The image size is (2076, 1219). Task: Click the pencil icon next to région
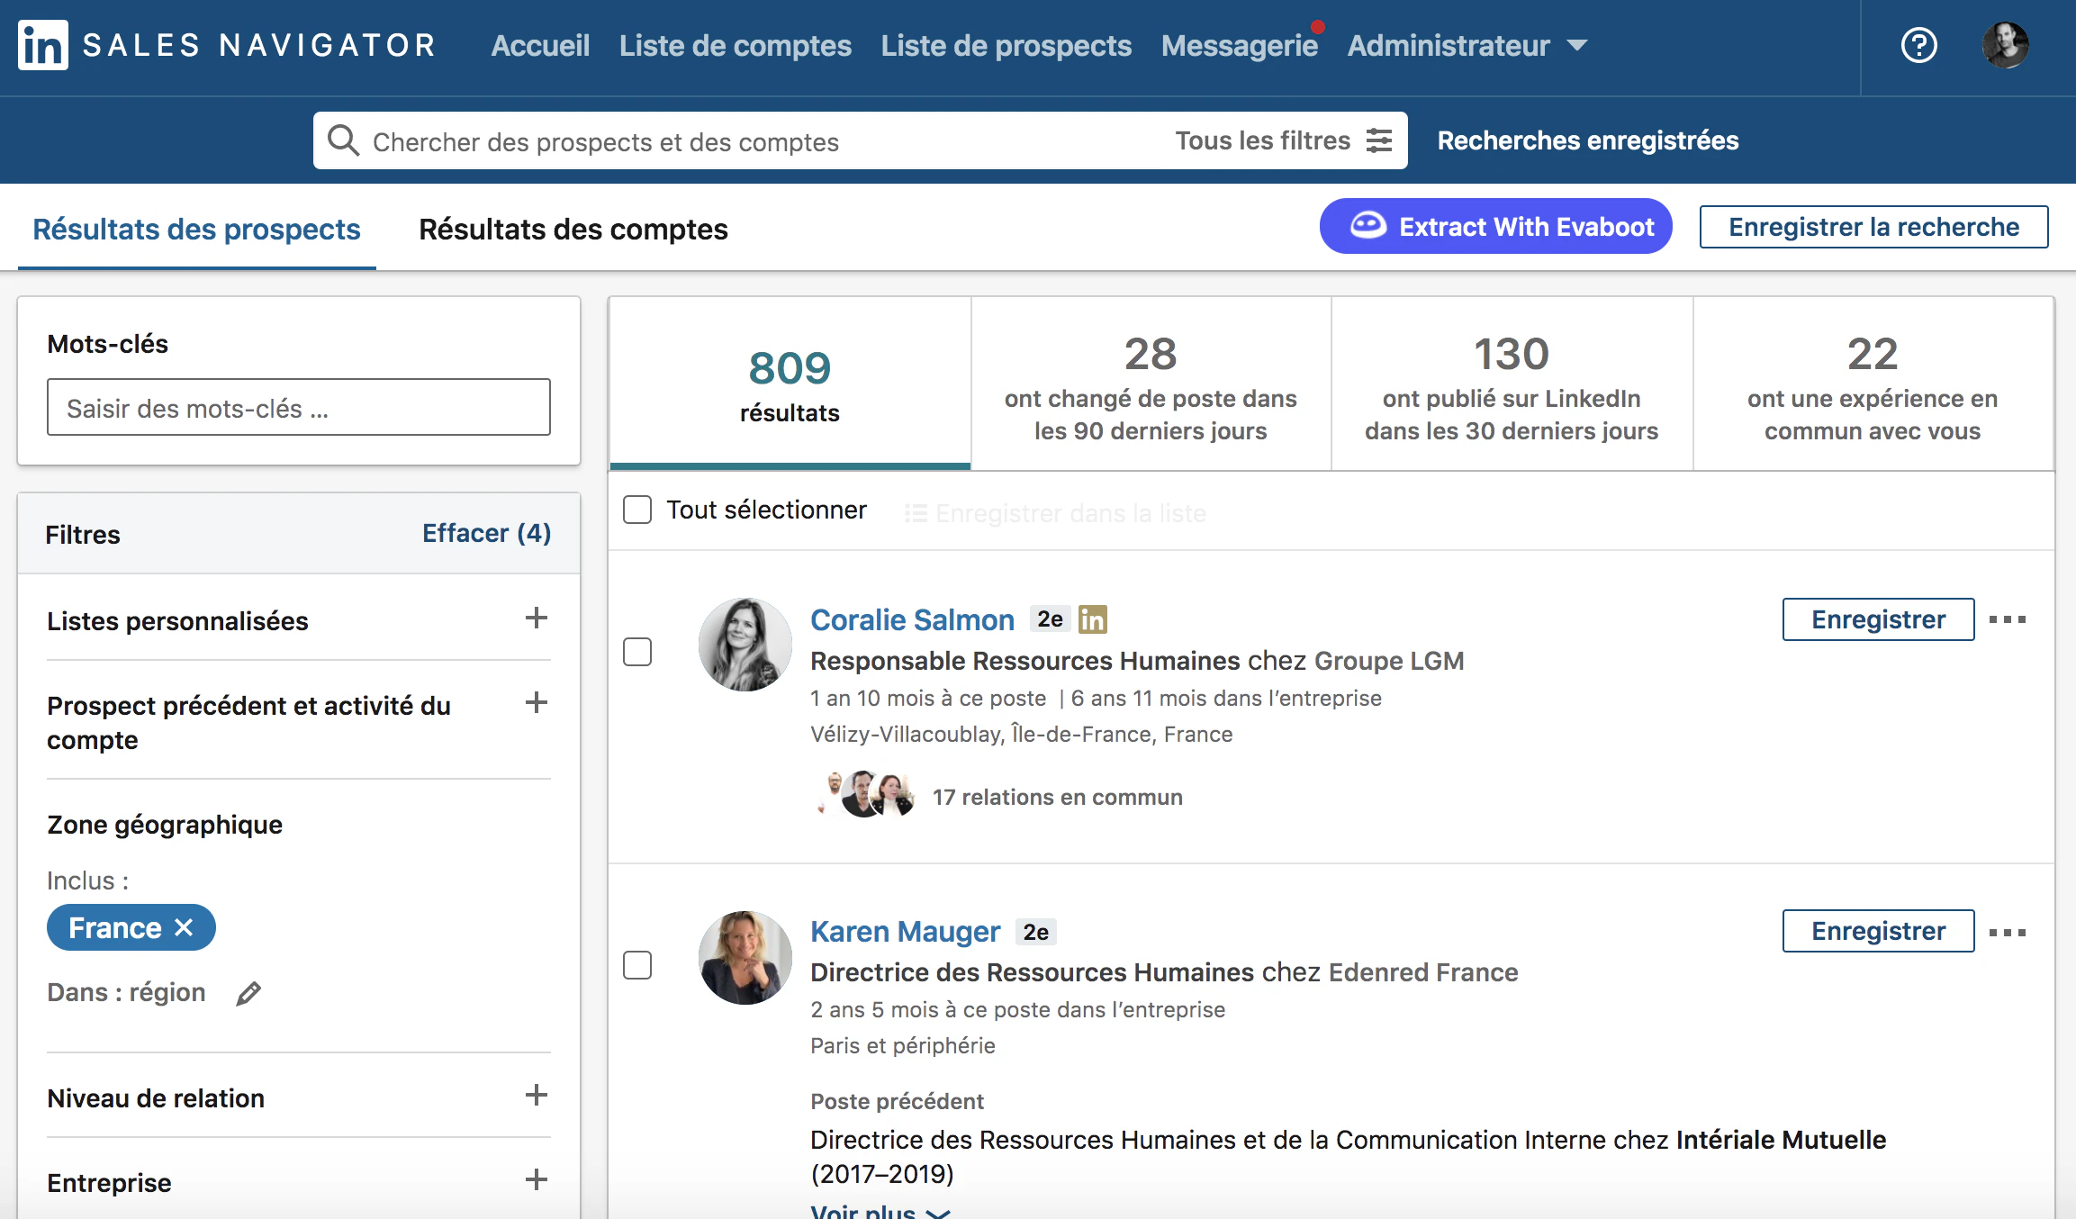248,993
